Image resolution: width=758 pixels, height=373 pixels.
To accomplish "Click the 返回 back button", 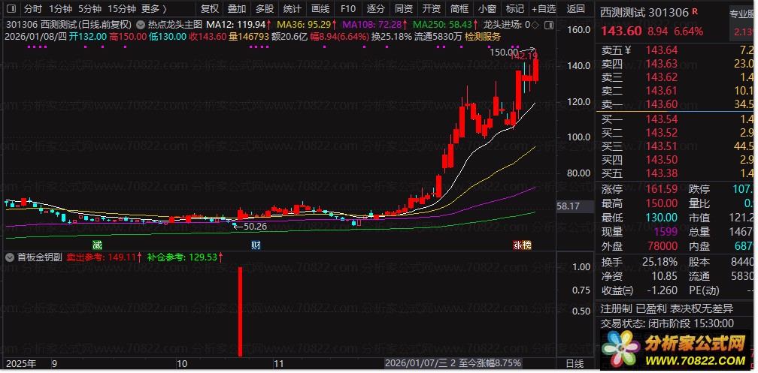I will coord(576,9).
